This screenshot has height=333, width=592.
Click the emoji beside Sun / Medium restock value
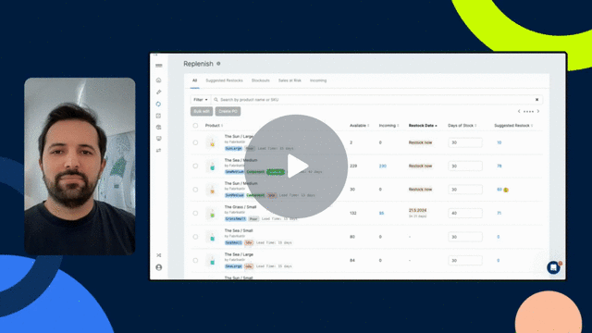coord(506,190)
